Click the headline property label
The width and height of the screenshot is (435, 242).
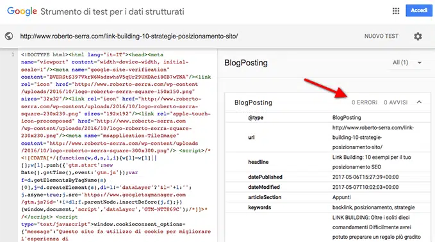[x=258, y=162]
